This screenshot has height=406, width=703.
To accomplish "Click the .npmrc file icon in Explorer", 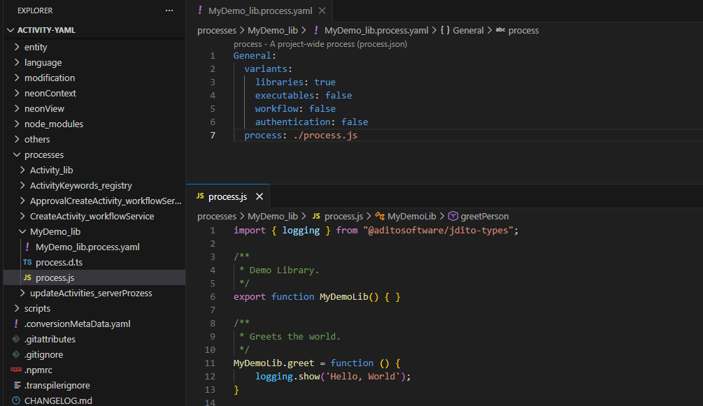I will (15, 370).
